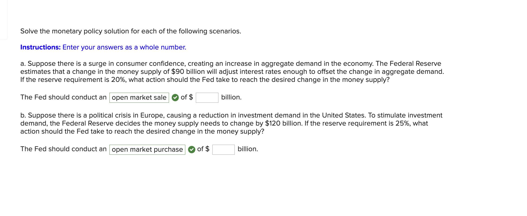Viewport: 527px width, 216px height.
Task: Click the green checkmark beside open market purchase
Action: tap(191, 149)
